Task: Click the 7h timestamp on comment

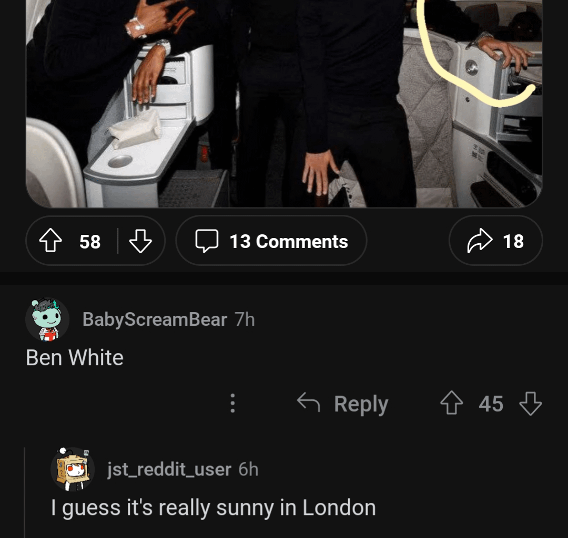Action: pos(245,319)
